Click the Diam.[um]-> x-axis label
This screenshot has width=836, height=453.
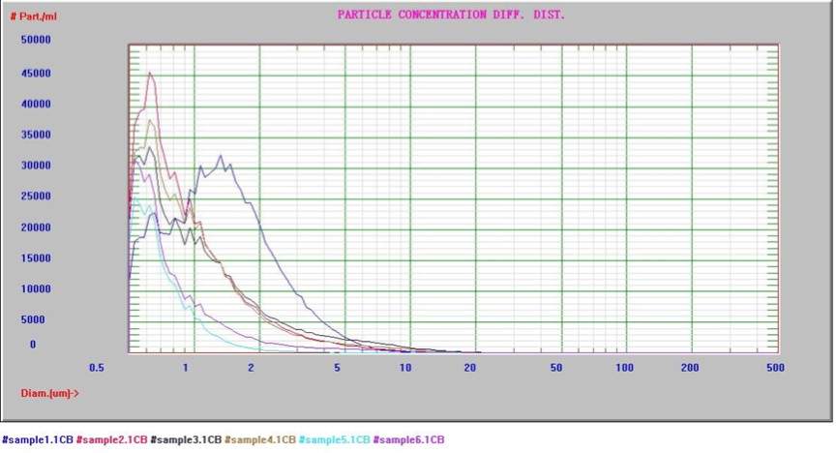[49, 393]
